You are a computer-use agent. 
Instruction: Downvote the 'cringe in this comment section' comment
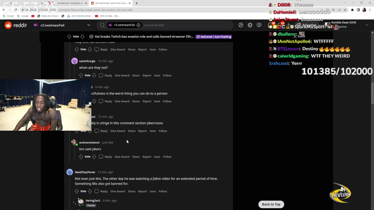[90, 131]
